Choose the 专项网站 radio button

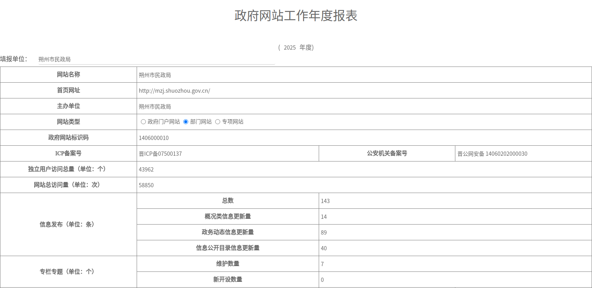(217, 122)
